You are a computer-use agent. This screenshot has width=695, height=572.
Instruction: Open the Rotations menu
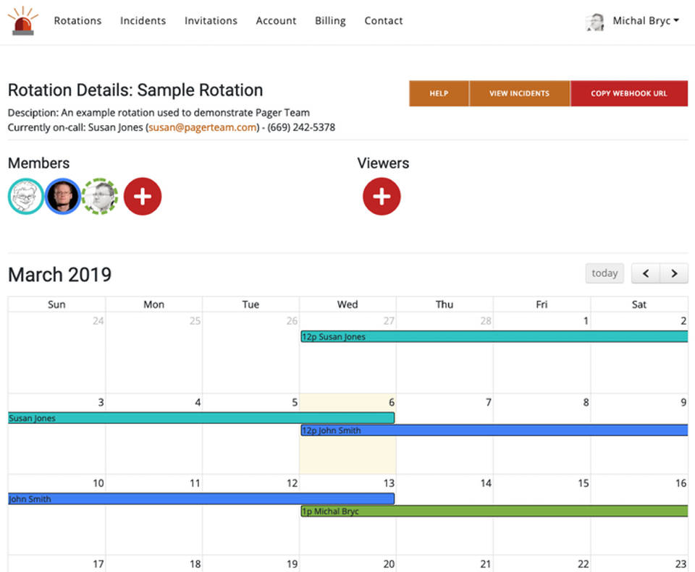pos(77,21)
